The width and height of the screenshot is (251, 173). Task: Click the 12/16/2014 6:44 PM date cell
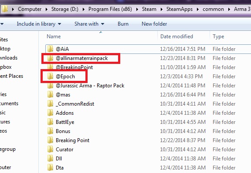pos(183,95)
